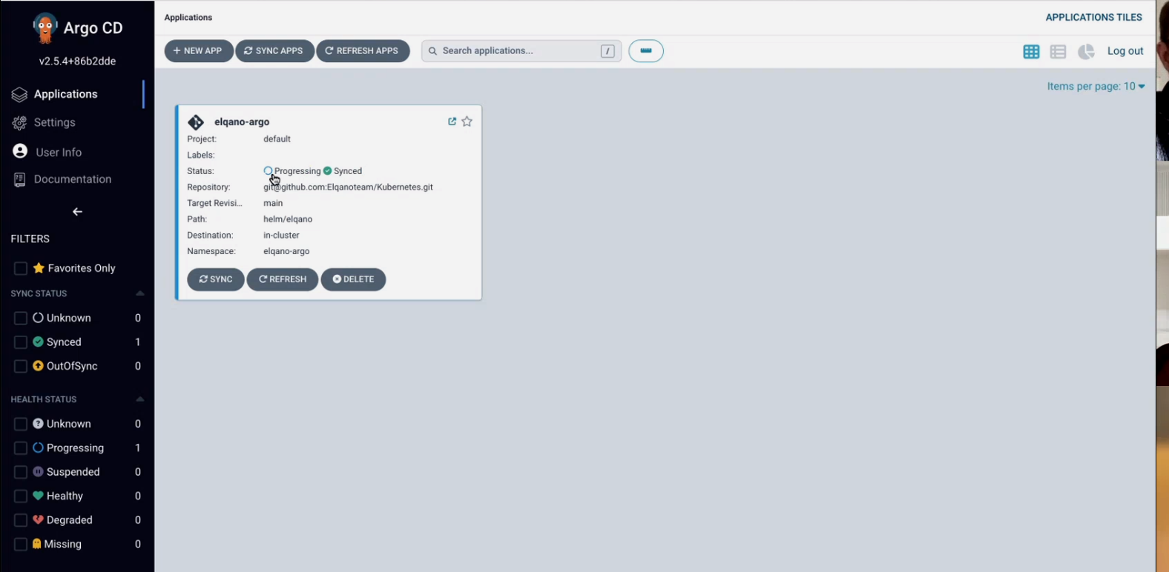This screenshot has height=572, width=1169.
Task: Collapse the HEALTH STATUS filter section
Action: point(139,399)
